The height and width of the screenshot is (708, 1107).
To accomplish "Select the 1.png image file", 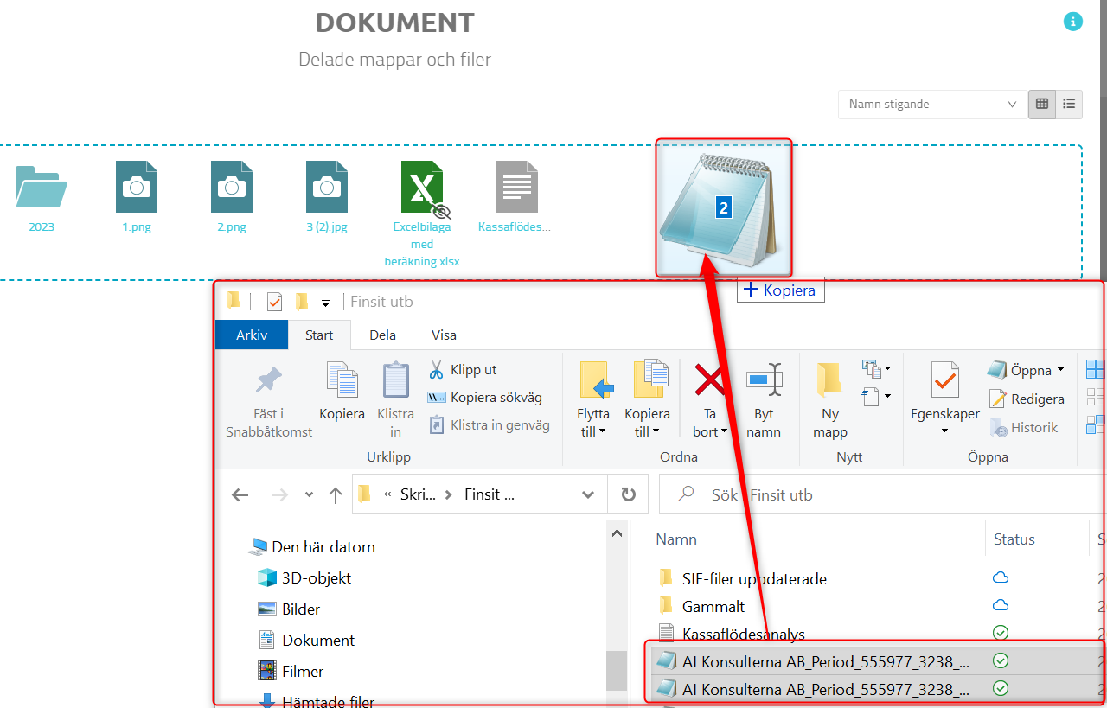I will (137, 200).
